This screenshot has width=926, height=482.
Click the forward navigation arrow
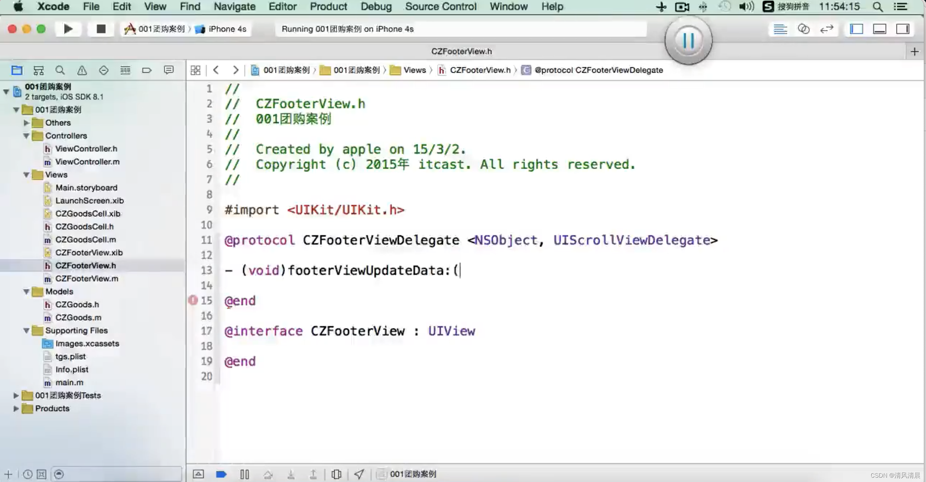coord(234,70)
